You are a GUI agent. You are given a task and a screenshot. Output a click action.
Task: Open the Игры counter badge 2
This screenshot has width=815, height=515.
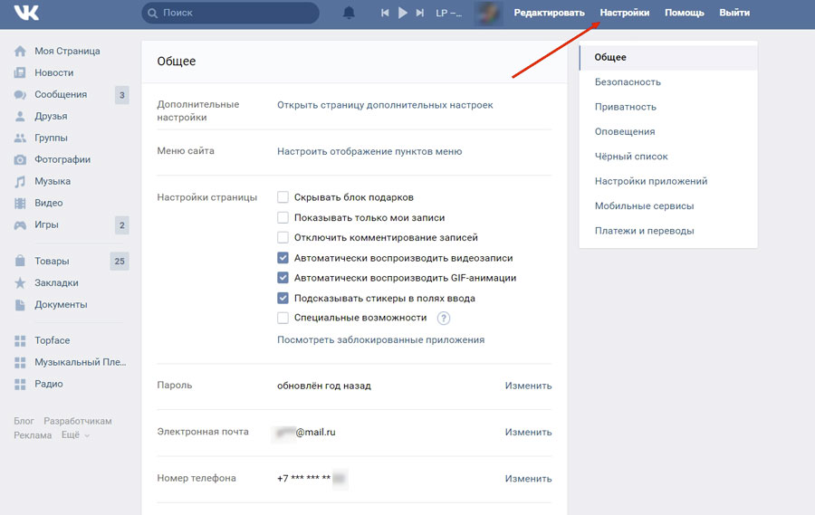pyautogui.click(x=121, y=225)
